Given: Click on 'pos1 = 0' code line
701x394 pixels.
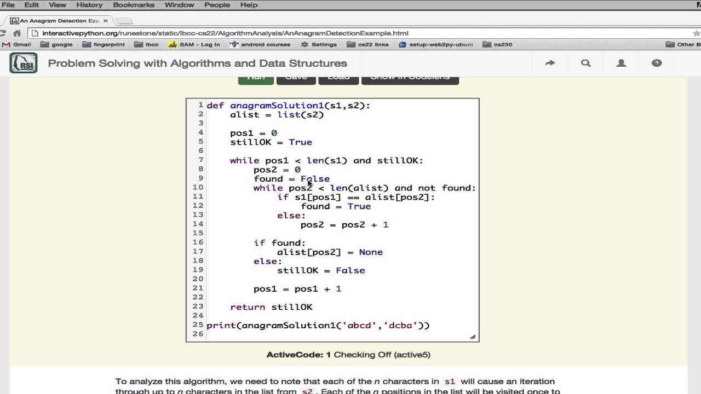Looking at the screenshot, I should (254, 133).
